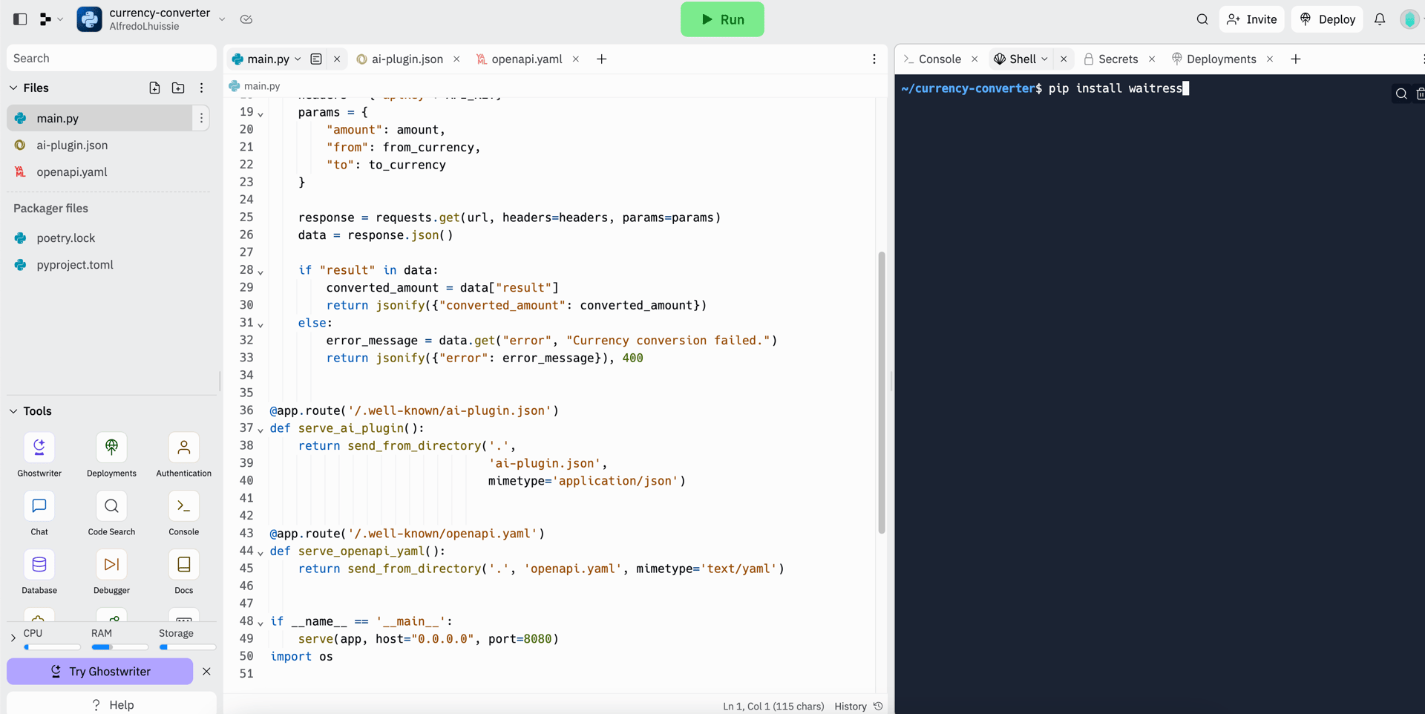Switch to the Secrets tab

(x=1110, y=59)
